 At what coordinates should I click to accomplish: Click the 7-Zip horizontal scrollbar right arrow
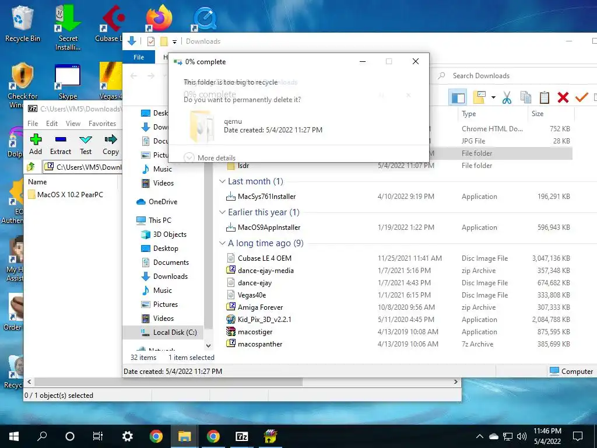(x=456, y=381)
